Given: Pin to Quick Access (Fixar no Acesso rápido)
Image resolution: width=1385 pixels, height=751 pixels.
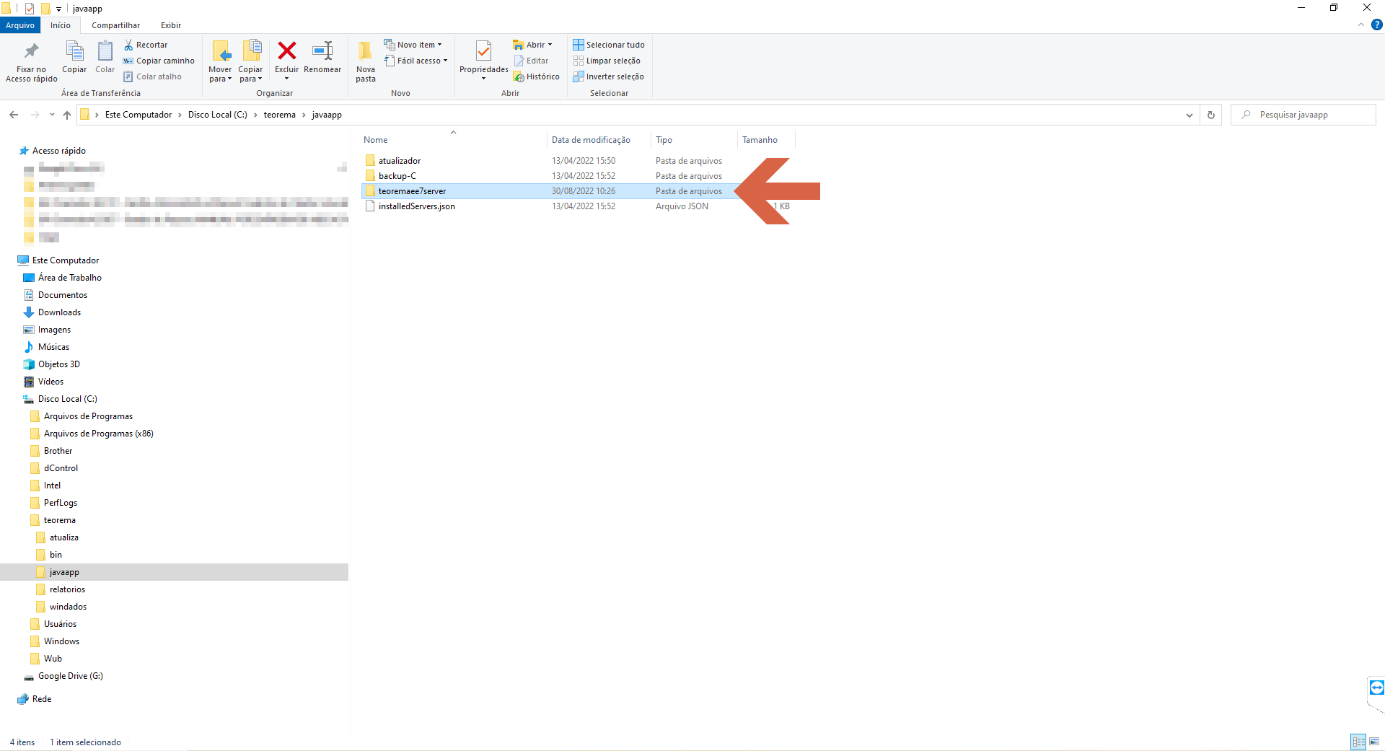Looking at the screenshot, I should click(x=32, y=62).
